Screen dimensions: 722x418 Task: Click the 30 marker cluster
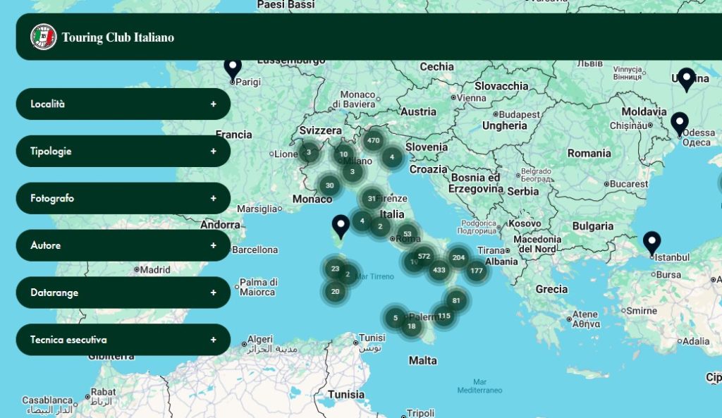point(329,186)
